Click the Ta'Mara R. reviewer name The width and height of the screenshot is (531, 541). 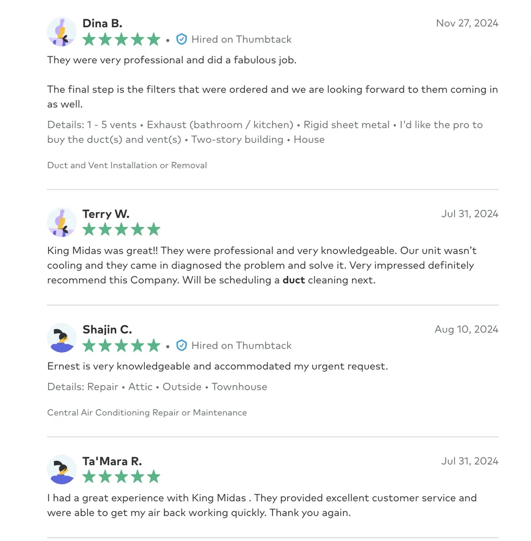112,461
